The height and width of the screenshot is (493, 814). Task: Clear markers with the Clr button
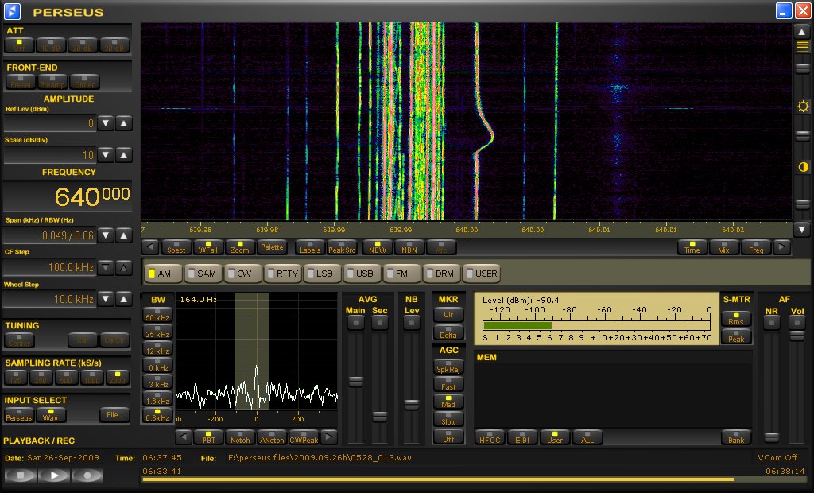(x=448, y=314)
